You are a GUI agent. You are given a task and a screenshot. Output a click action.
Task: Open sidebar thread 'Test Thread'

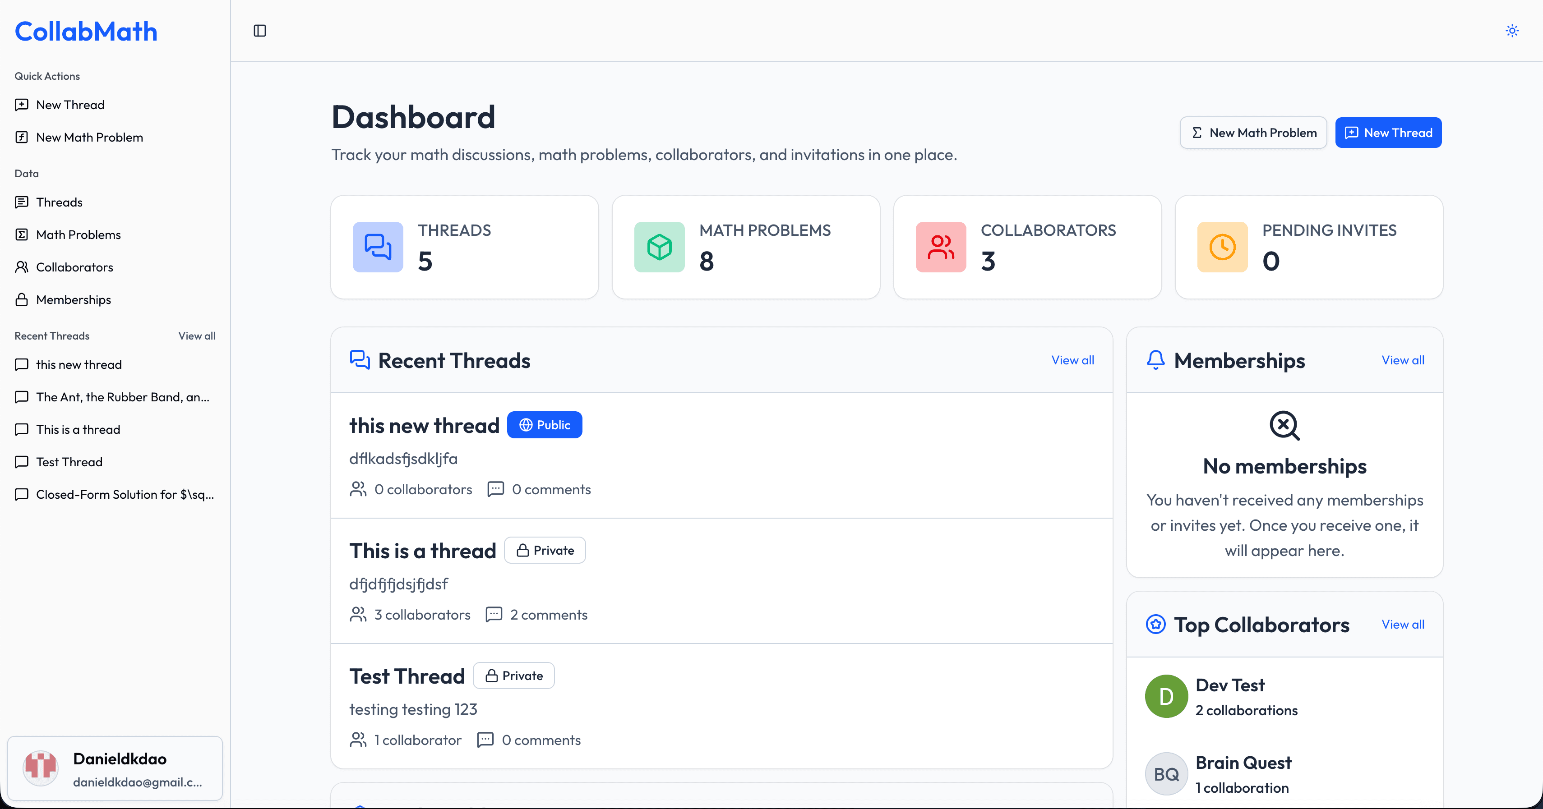pyautogui.click(x=115, y=462)
